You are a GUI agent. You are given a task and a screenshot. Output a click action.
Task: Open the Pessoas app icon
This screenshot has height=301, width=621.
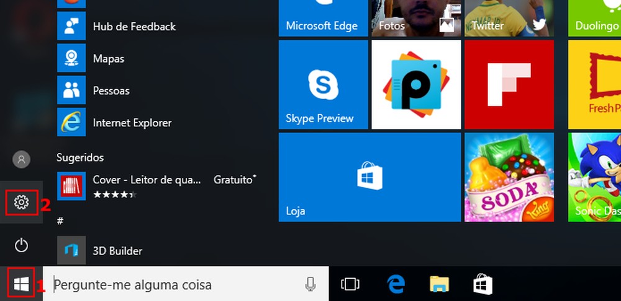[71, 90]
